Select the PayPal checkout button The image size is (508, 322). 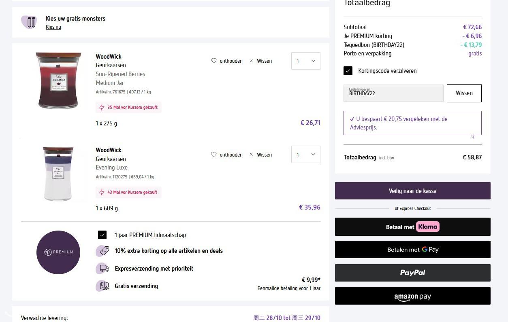412,273
